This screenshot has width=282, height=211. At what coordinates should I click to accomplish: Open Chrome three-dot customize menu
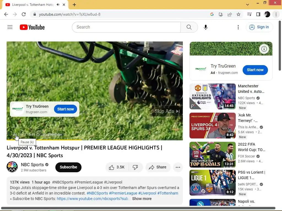(276, 14)
